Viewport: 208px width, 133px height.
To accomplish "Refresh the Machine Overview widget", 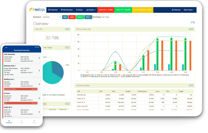I will 189,85.
